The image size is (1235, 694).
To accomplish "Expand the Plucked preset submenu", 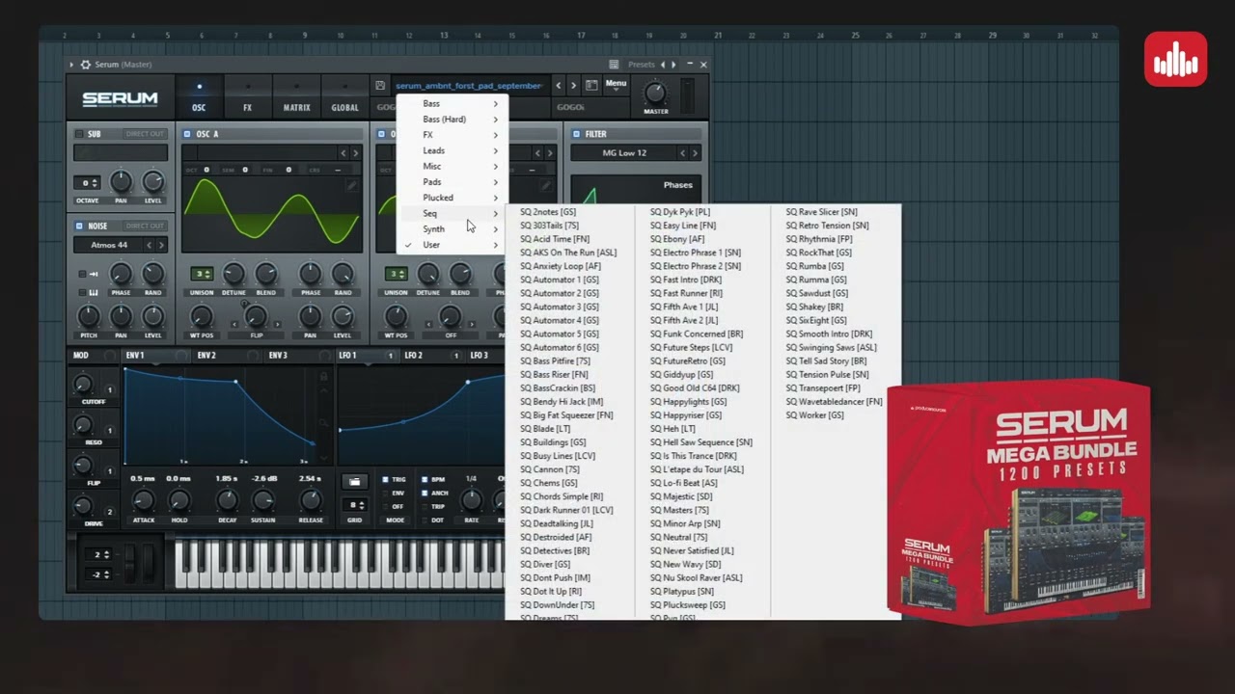I will [x=452, y=198].
